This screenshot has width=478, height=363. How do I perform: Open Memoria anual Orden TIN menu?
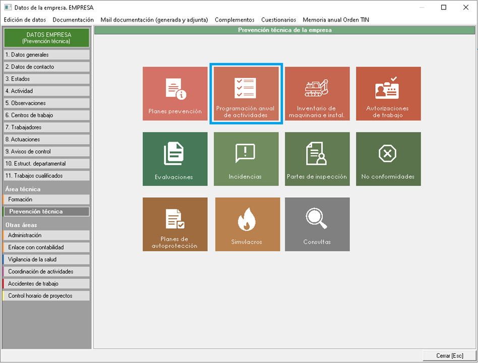click(336, 20)
